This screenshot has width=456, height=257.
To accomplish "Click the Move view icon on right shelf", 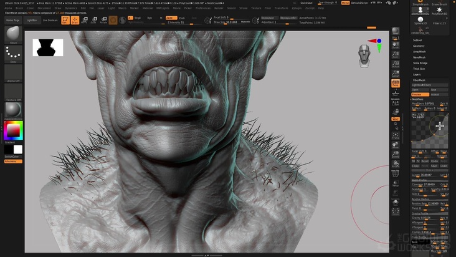I will click(396, 145).
